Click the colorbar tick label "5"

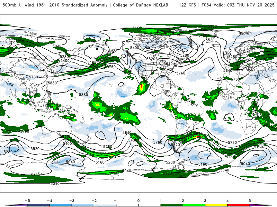coord(250,201)
